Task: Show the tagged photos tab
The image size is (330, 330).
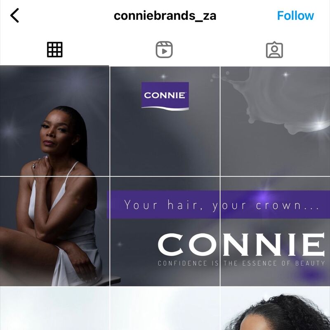Action: tap(274, 49)
